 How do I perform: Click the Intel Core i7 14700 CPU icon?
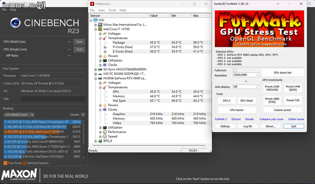tap(100, 29)
